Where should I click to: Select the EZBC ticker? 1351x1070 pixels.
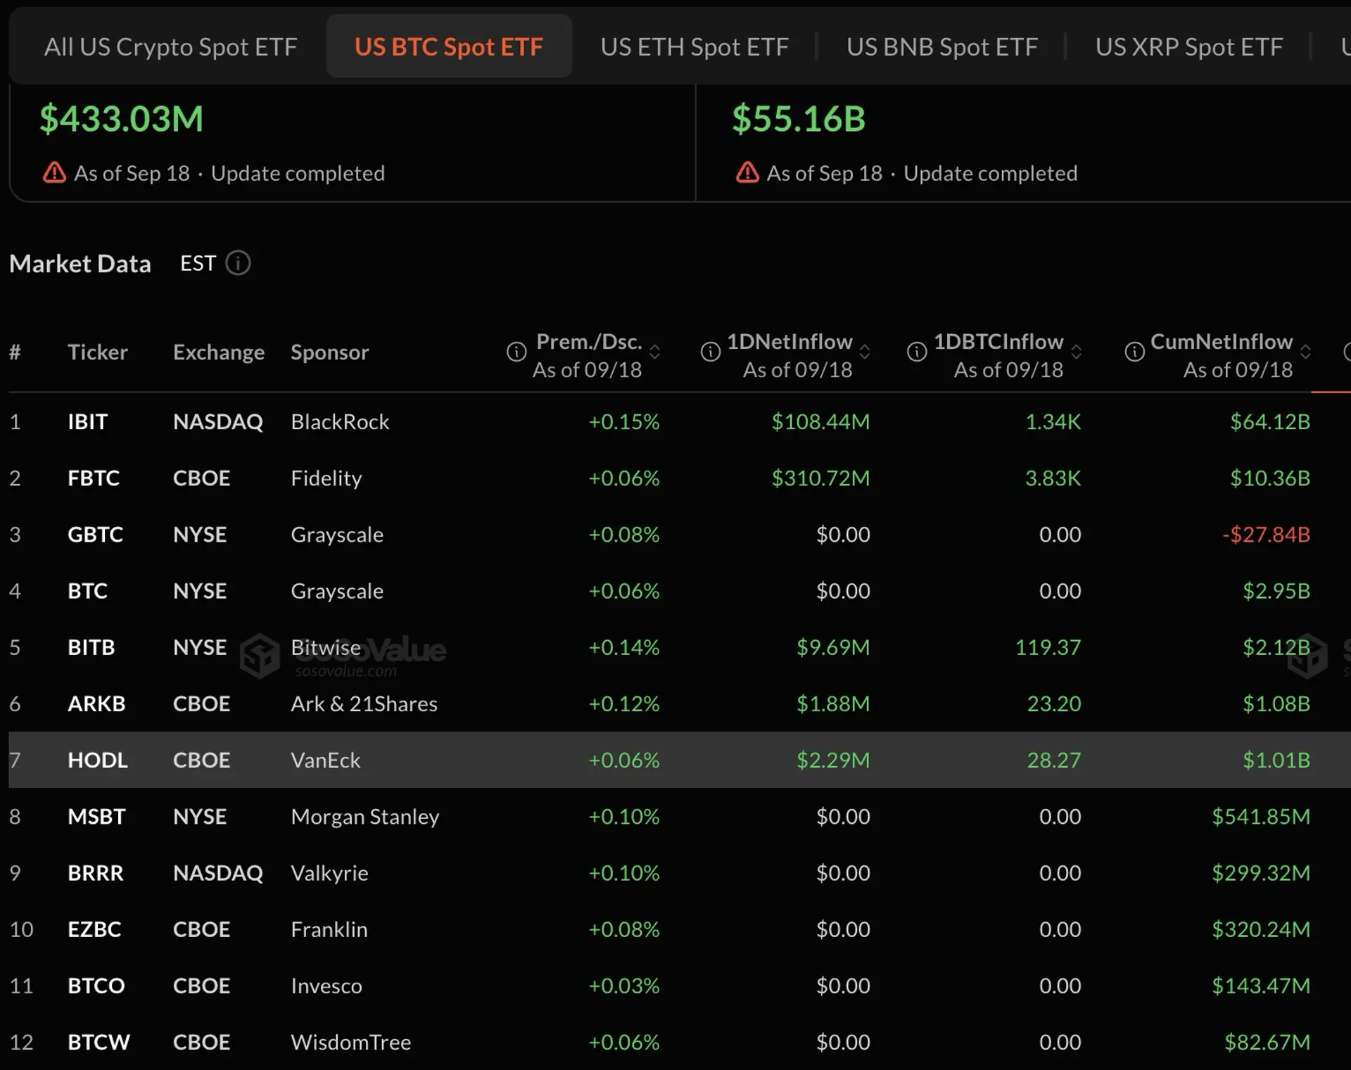point(94,929)
